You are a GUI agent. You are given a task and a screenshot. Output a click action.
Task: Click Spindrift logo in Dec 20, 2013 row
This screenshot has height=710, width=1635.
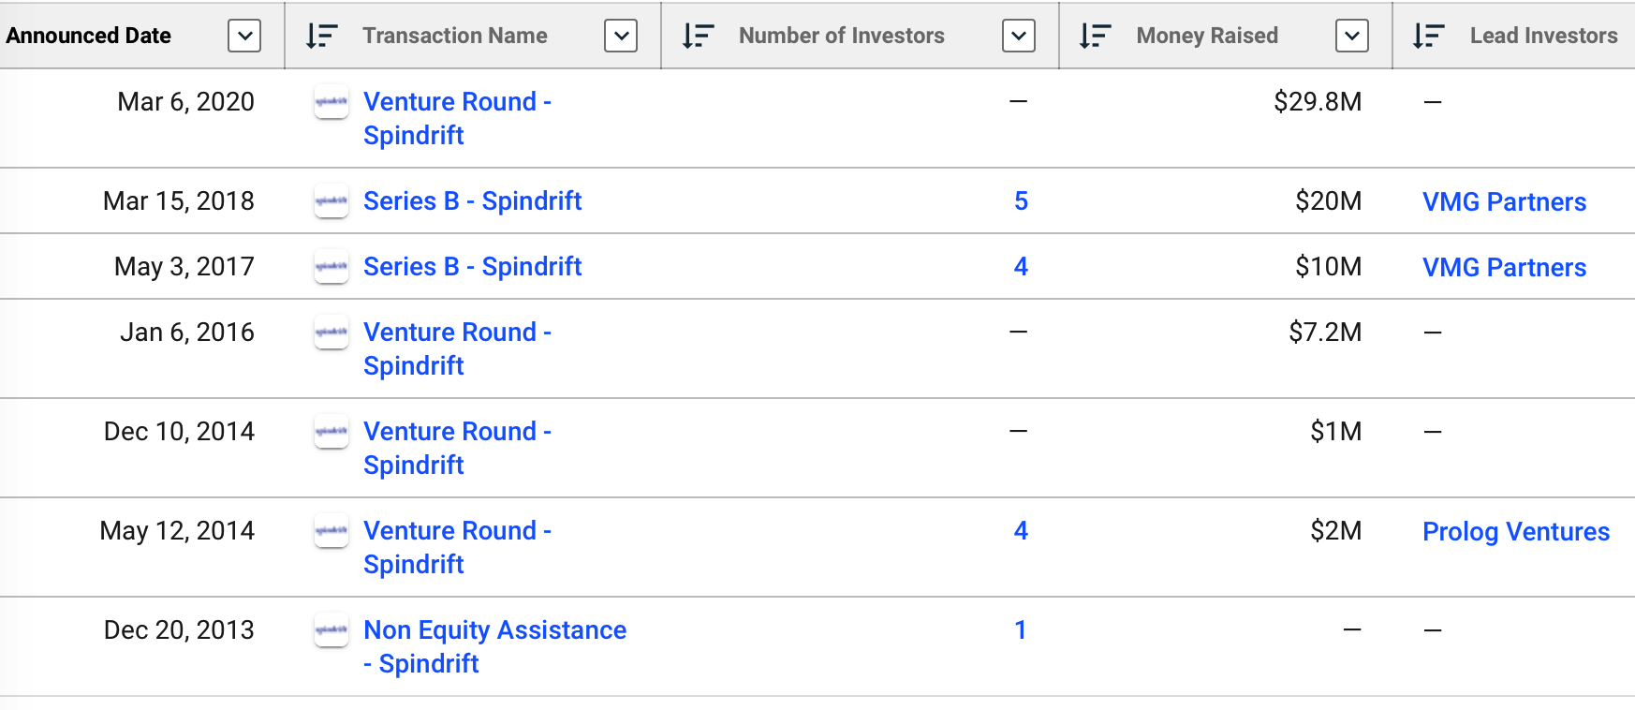[331, 629]
